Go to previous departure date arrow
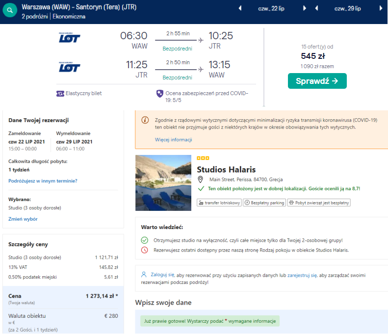This screenshot has width=388, height=334. pos(240,8)
